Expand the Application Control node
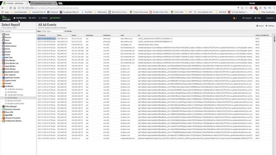 [x=1, y=77]
